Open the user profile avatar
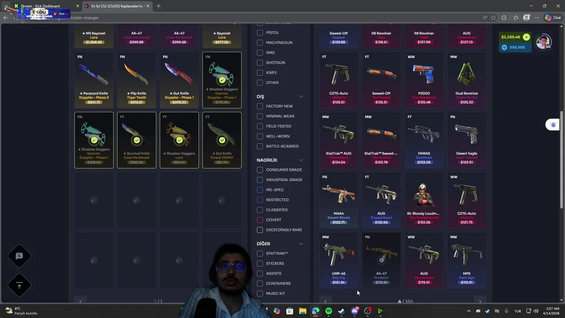Viewport: 565px width, 318px height. [x=543, y=42]
